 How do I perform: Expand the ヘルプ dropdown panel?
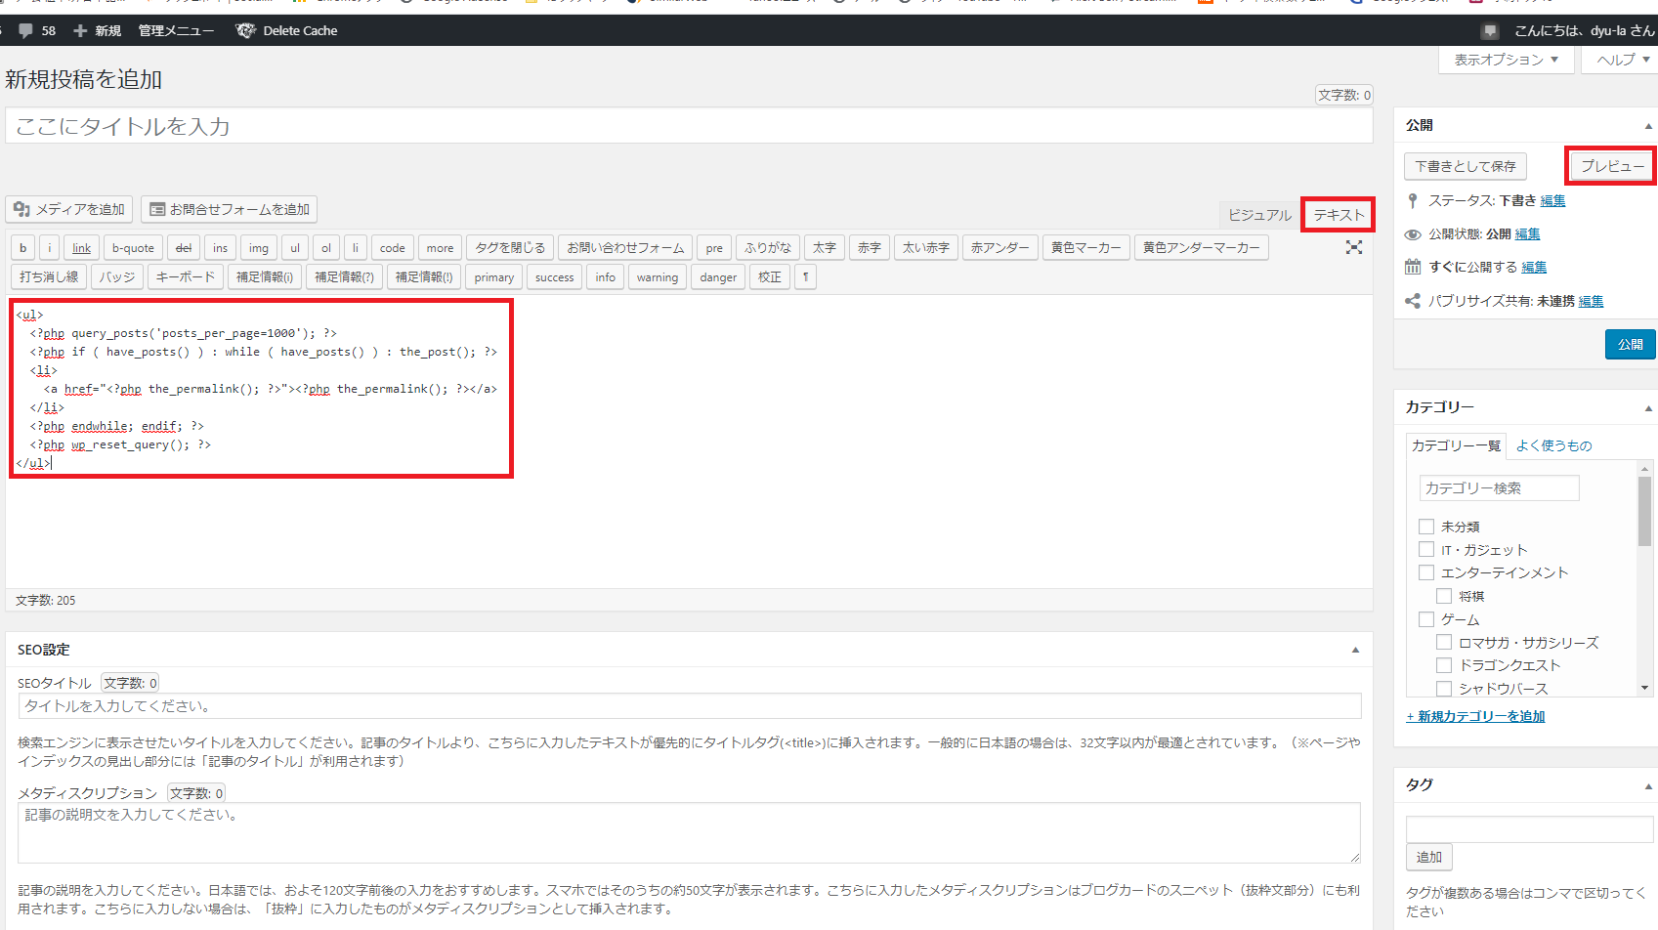click(1623, 60)
